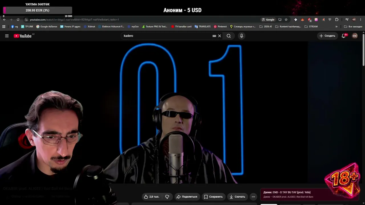Open Google Lens button in address bar
365x205 pixels.
click(x=268, y=20)
